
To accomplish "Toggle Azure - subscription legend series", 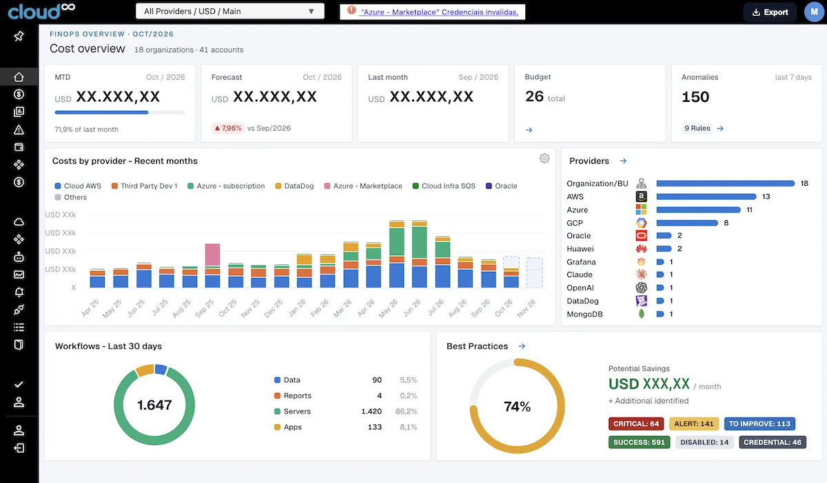I will click(x=225, y=186).
